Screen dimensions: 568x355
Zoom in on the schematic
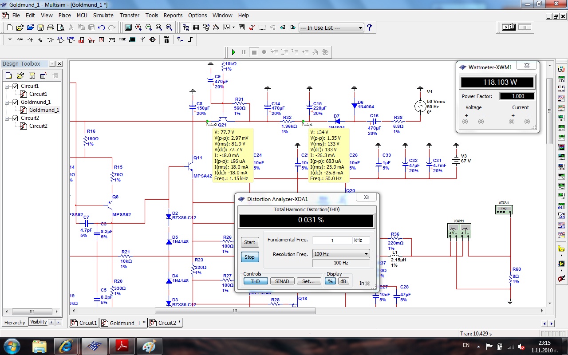click(x=138, y=28)
